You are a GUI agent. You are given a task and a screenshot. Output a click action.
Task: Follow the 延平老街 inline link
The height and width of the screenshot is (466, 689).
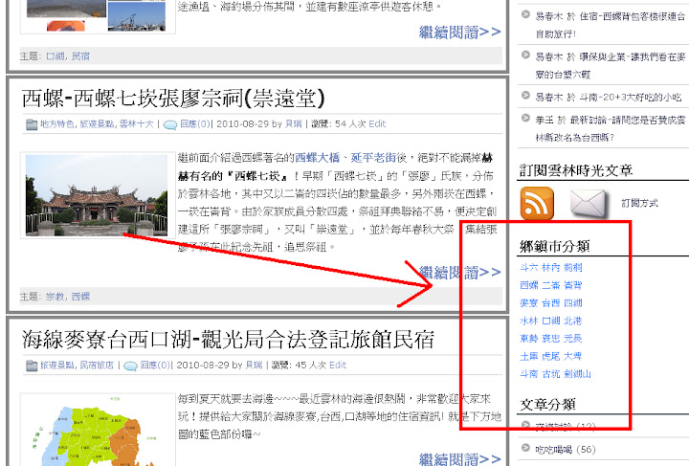tap(373, 157)
